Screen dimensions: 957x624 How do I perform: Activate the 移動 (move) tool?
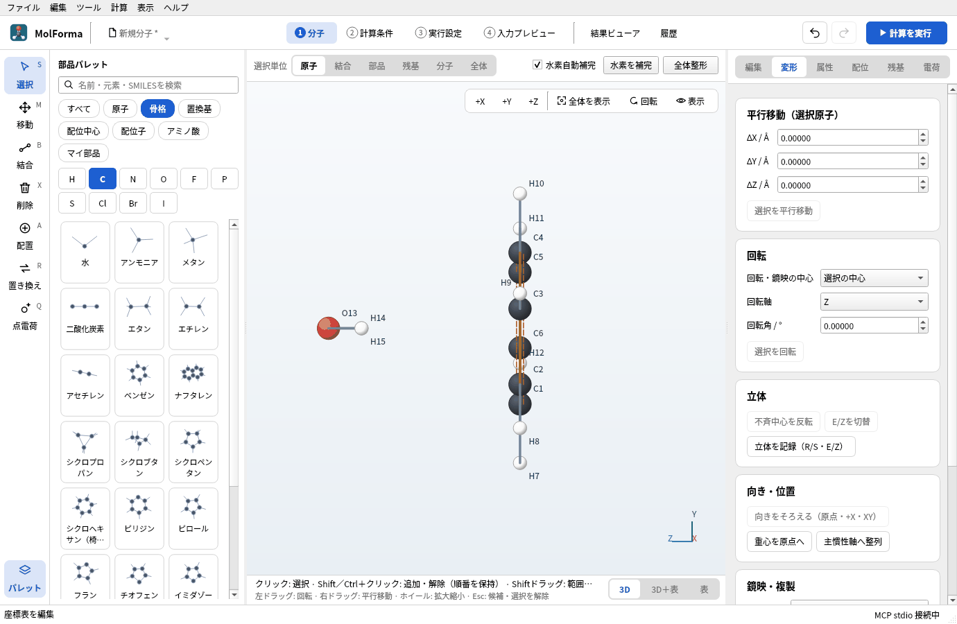pos(25,115)
